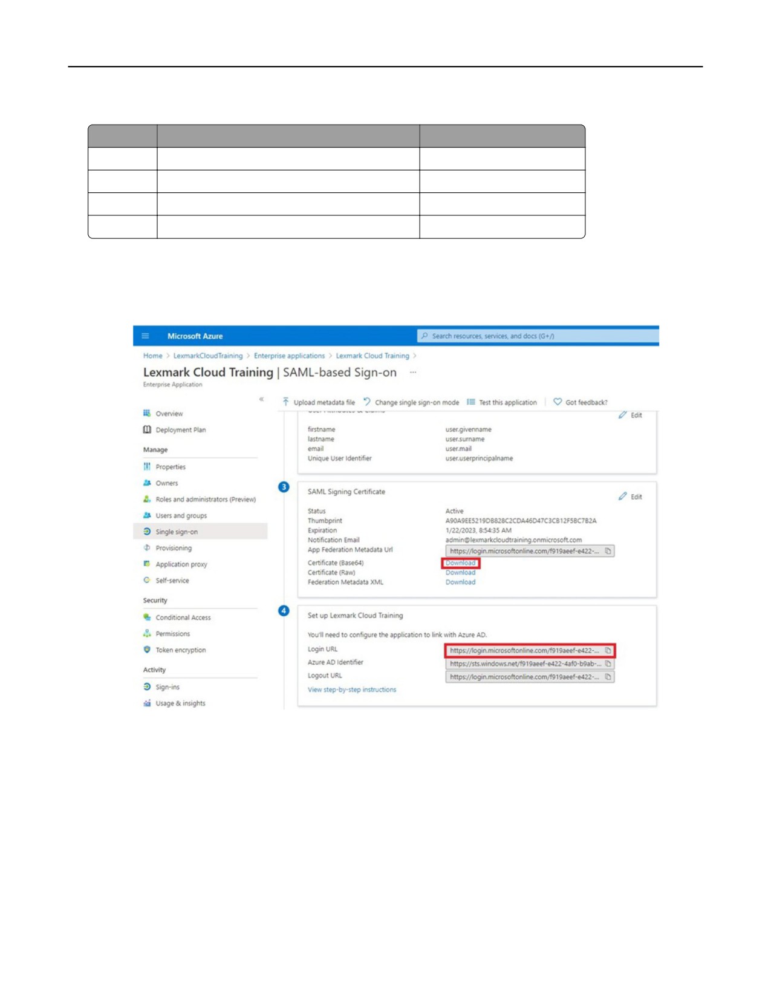
Task: Click the Token encryption shield icon
Action: (x=147, y=650)
